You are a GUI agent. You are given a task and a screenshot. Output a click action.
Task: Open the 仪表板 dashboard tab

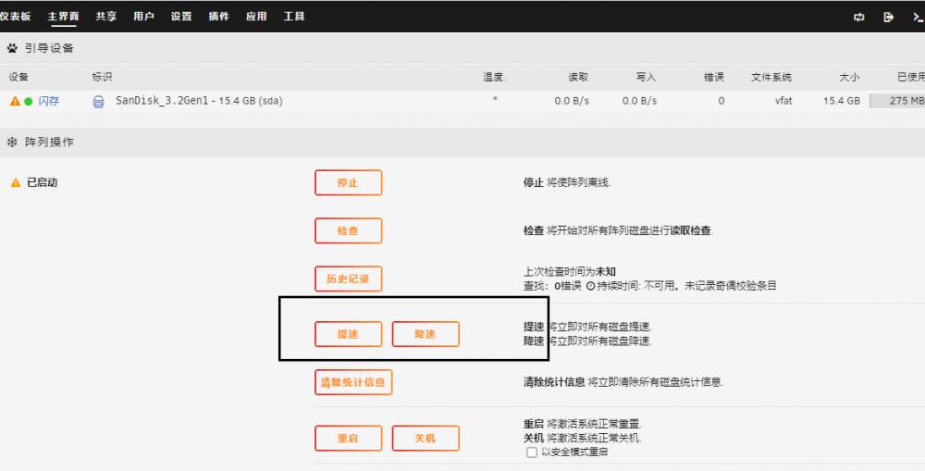click(x=15, y=17)
